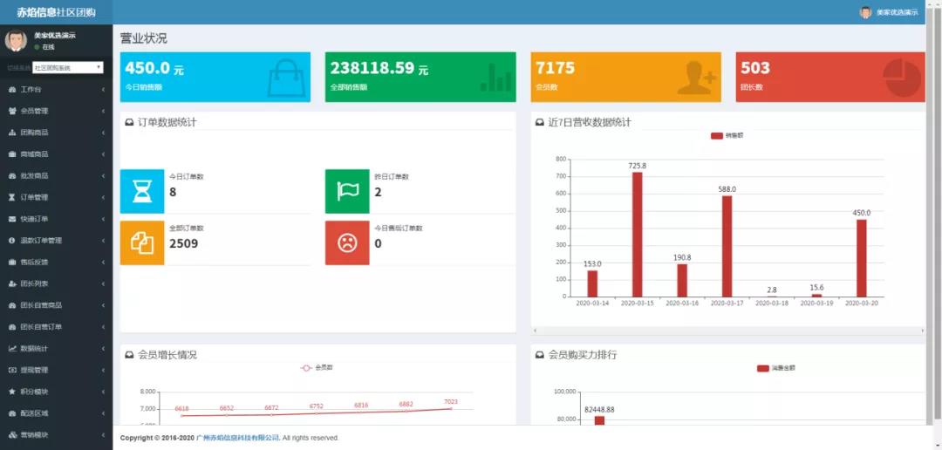
Task: Open the 社区团购系统 system switch dropdown
Action: 68,67
